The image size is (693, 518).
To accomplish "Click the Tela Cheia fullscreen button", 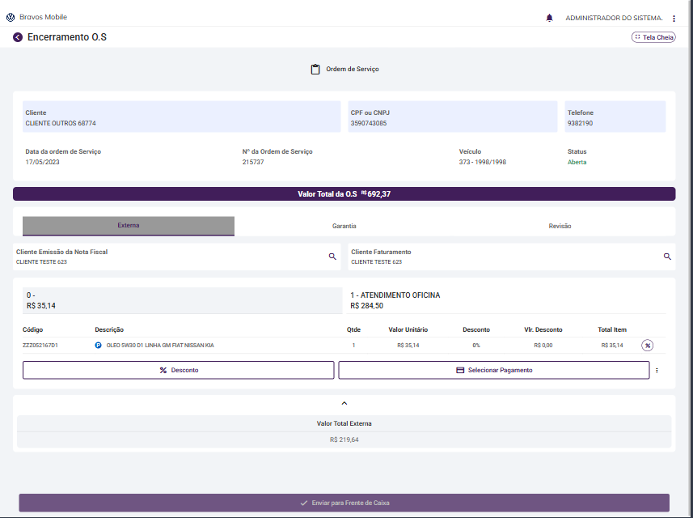I will (x=653, y=37).
